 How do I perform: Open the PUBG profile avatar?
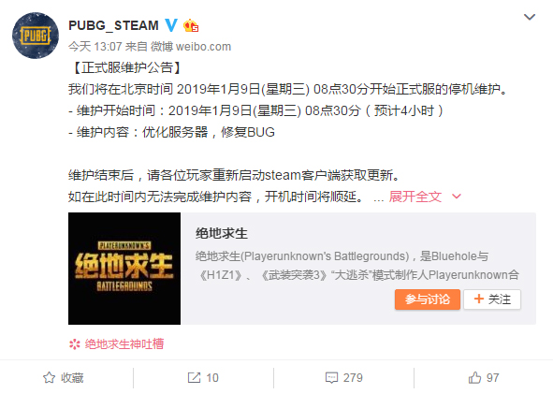[36, 36]
